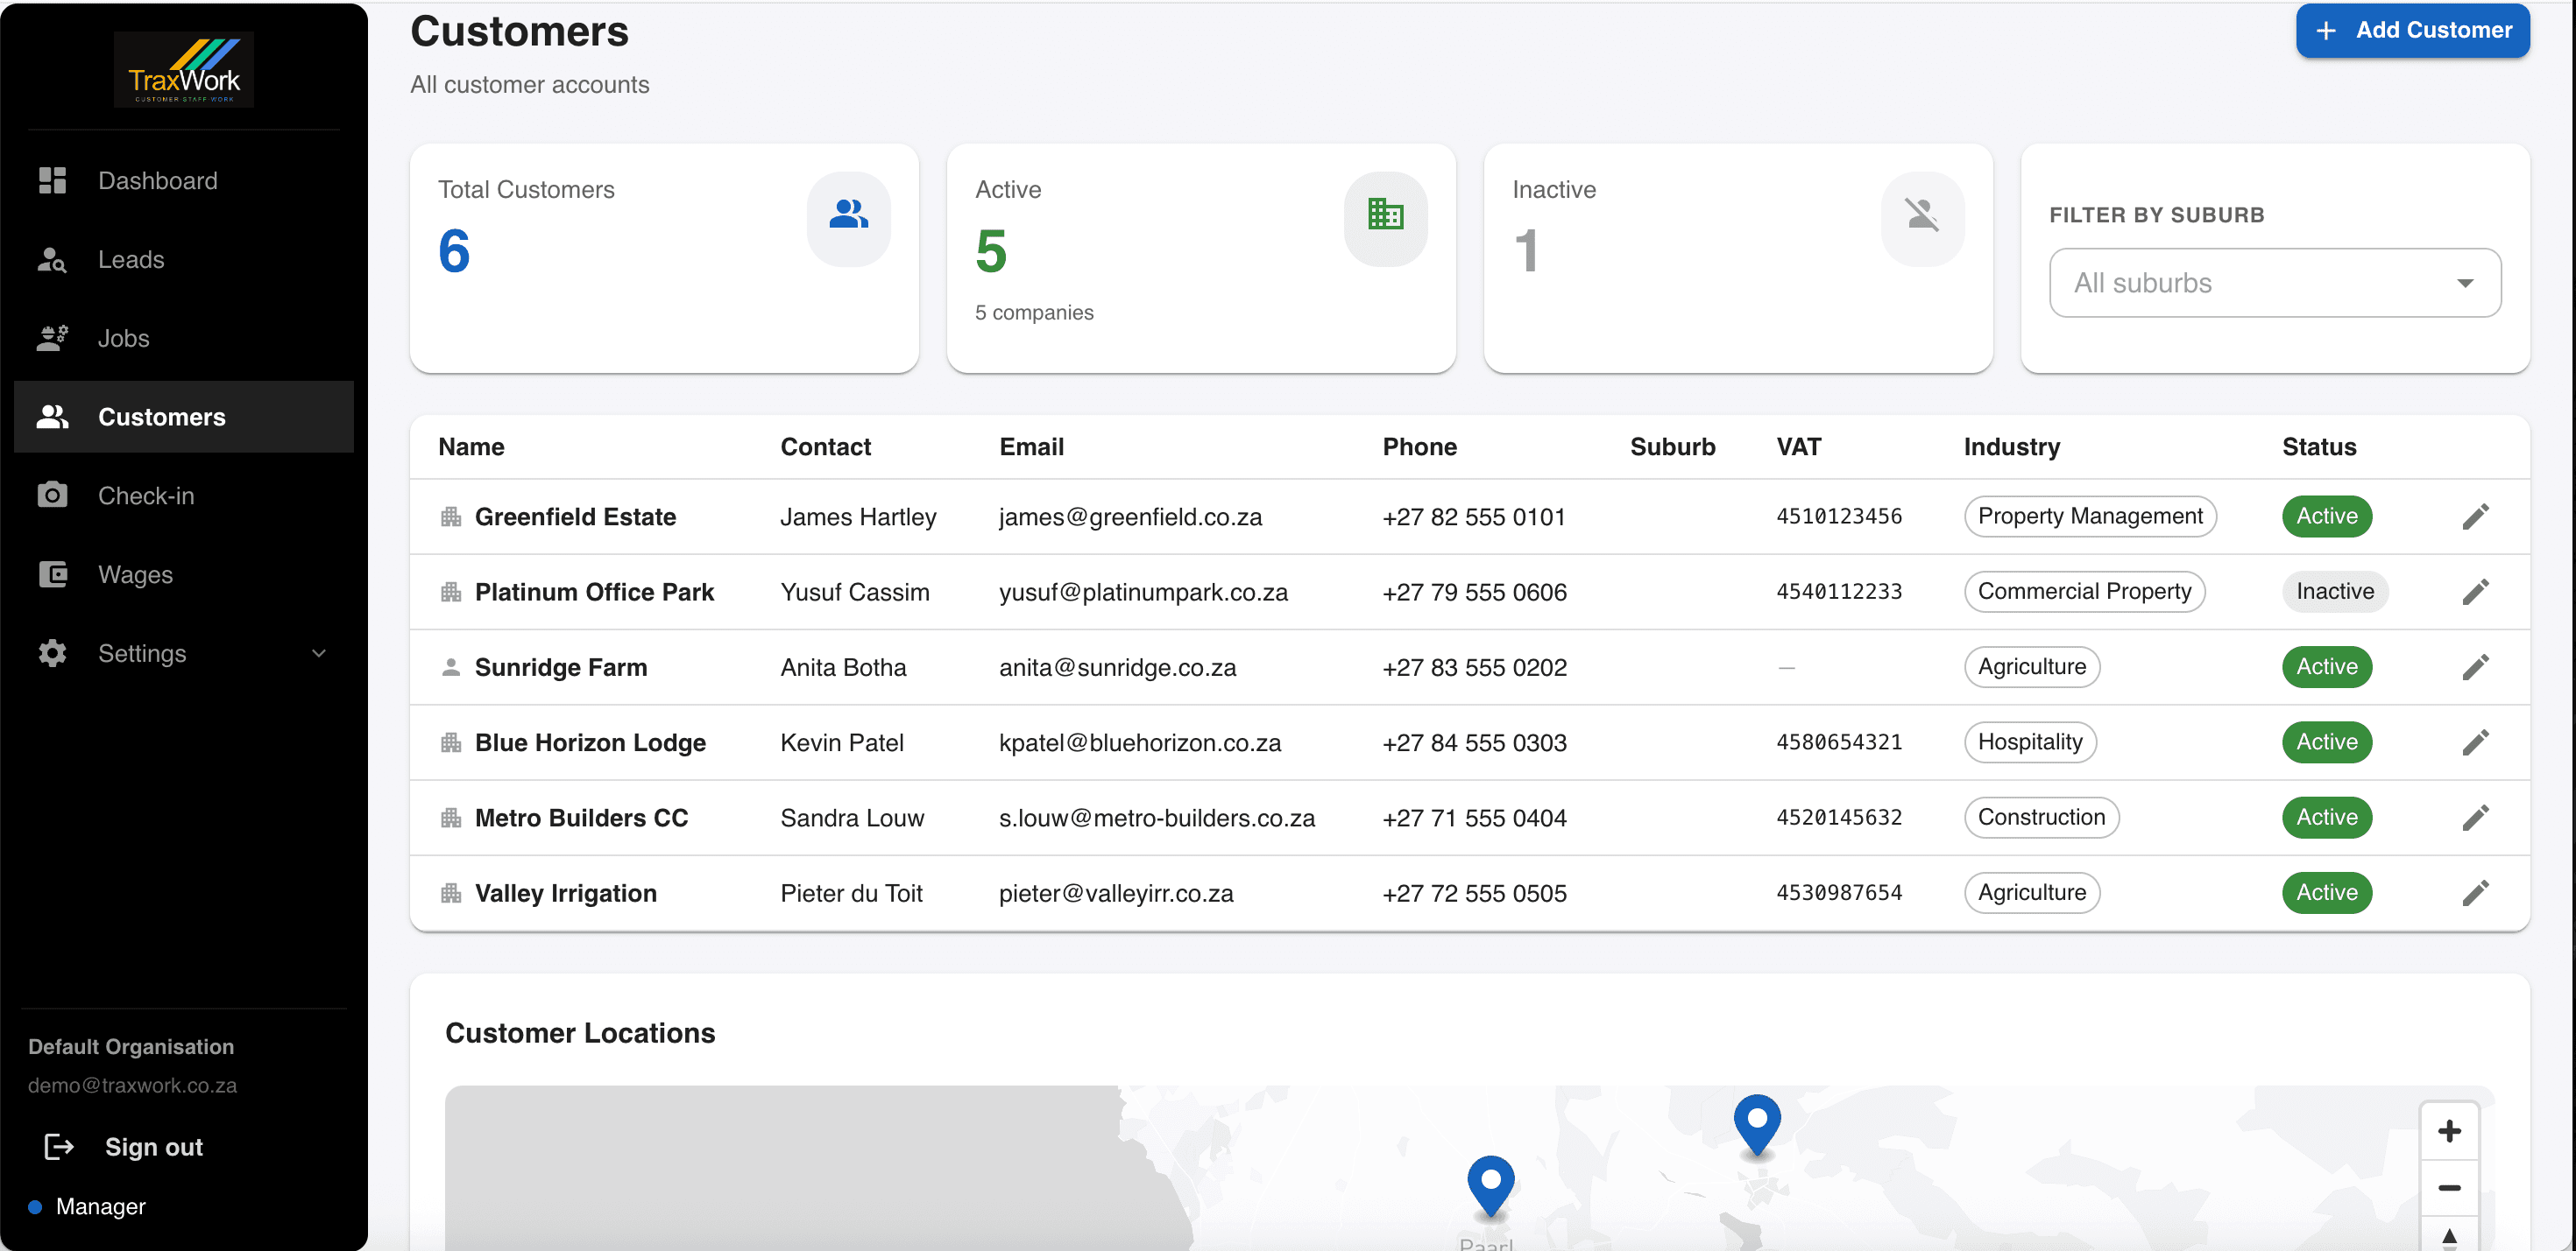
Task: Click the Industry column header
Action: point(2011,446)
